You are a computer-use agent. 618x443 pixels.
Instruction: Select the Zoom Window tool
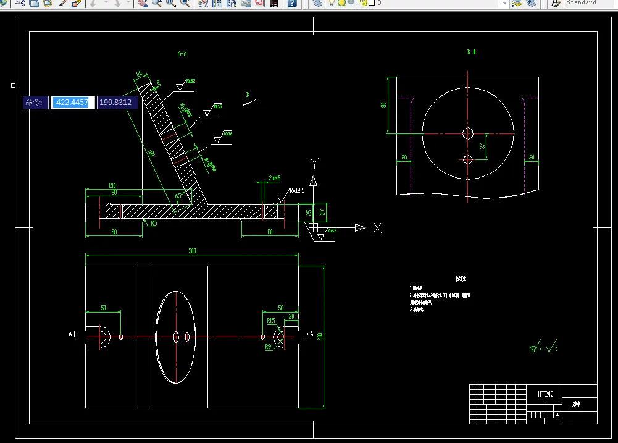170,3
